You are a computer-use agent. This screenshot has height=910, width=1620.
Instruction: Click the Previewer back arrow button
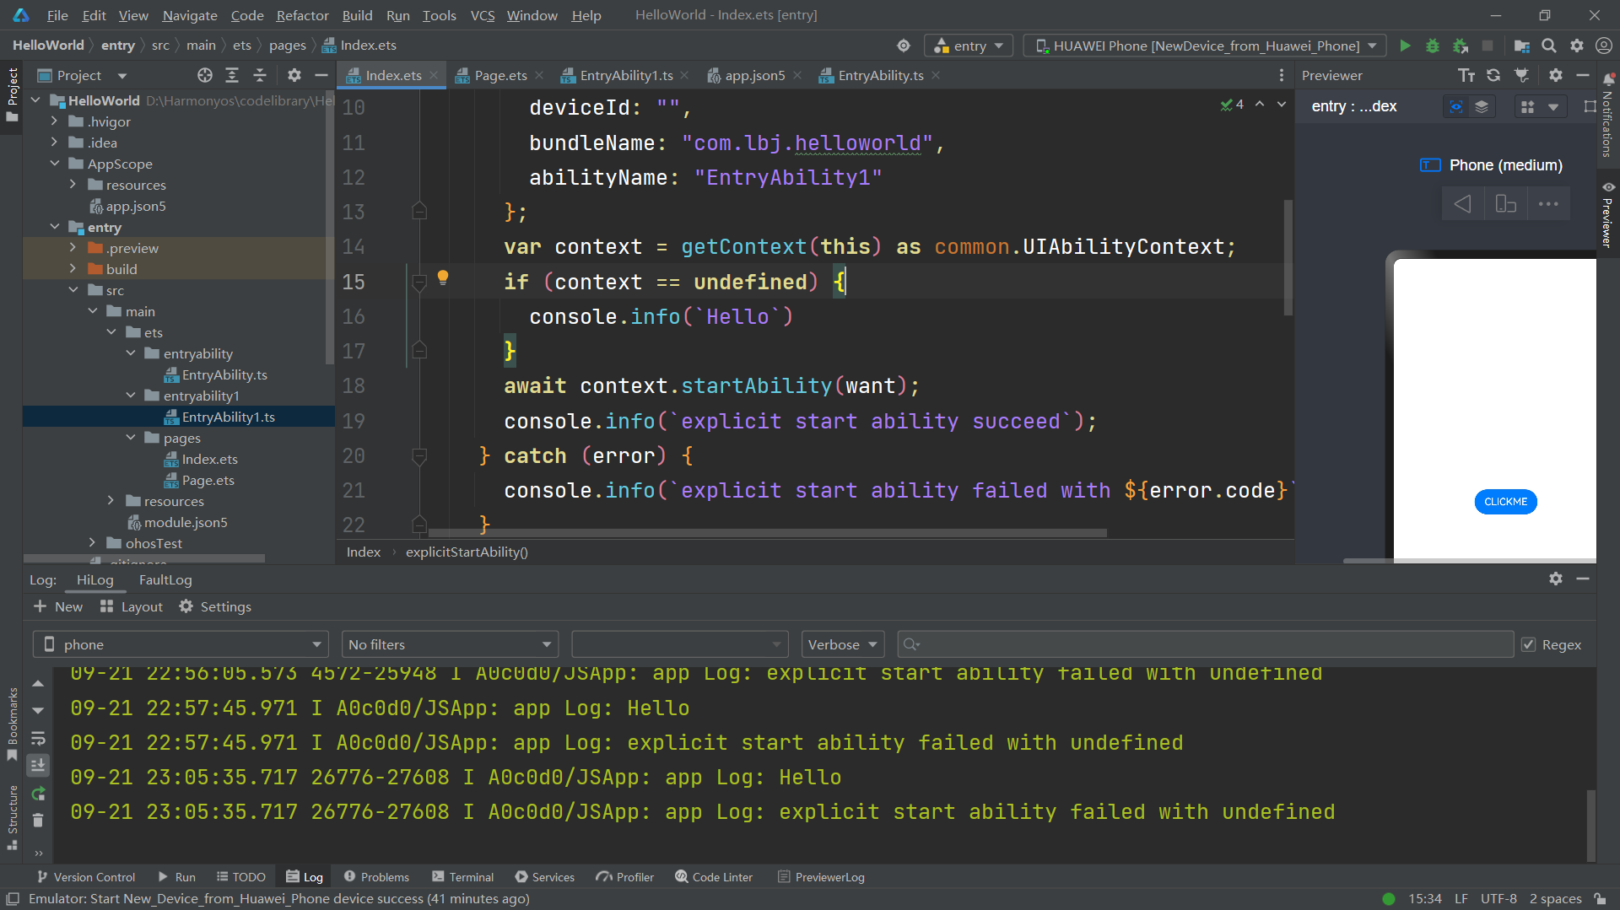tap(1462, 204)
